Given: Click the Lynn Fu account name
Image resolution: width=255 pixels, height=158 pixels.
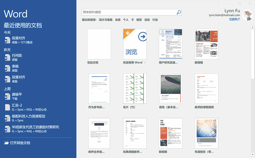Looking at the screenshot, I should coord(232,11).
